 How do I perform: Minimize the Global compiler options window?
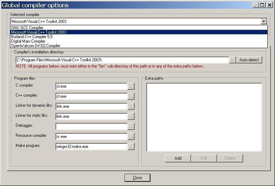[x=256, y=5]
